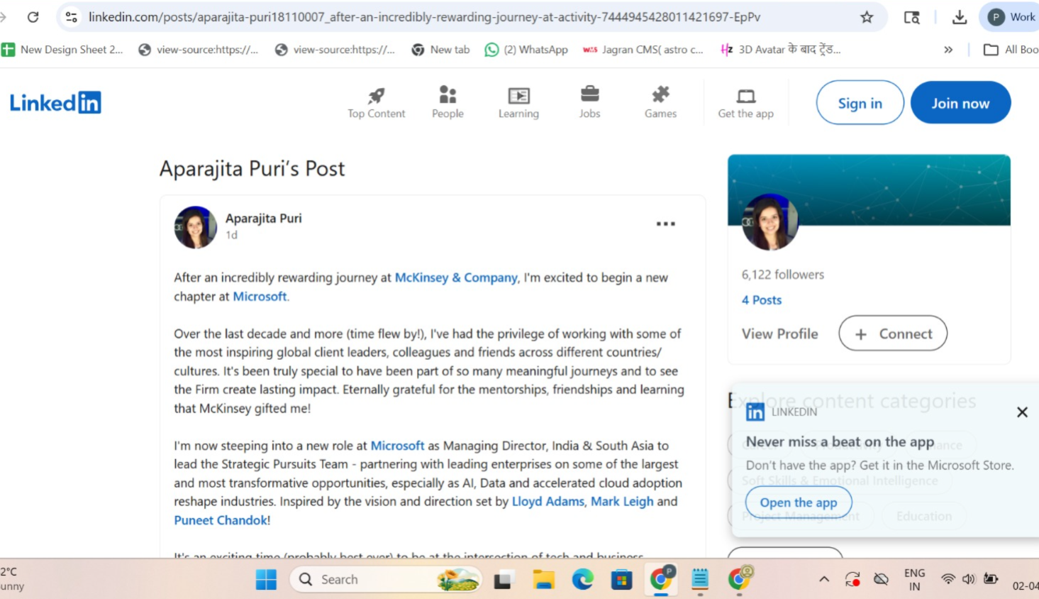Open the Jobs briefcase icon
The width and height of the screenshot is (1039, 599).
click(589, 94)
